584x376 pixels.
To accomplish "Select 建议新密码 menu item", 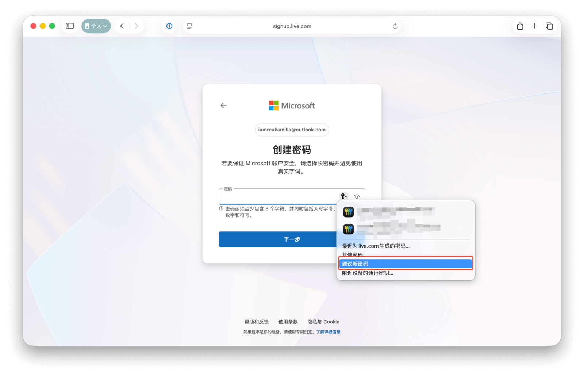I will tap(406, 264).
